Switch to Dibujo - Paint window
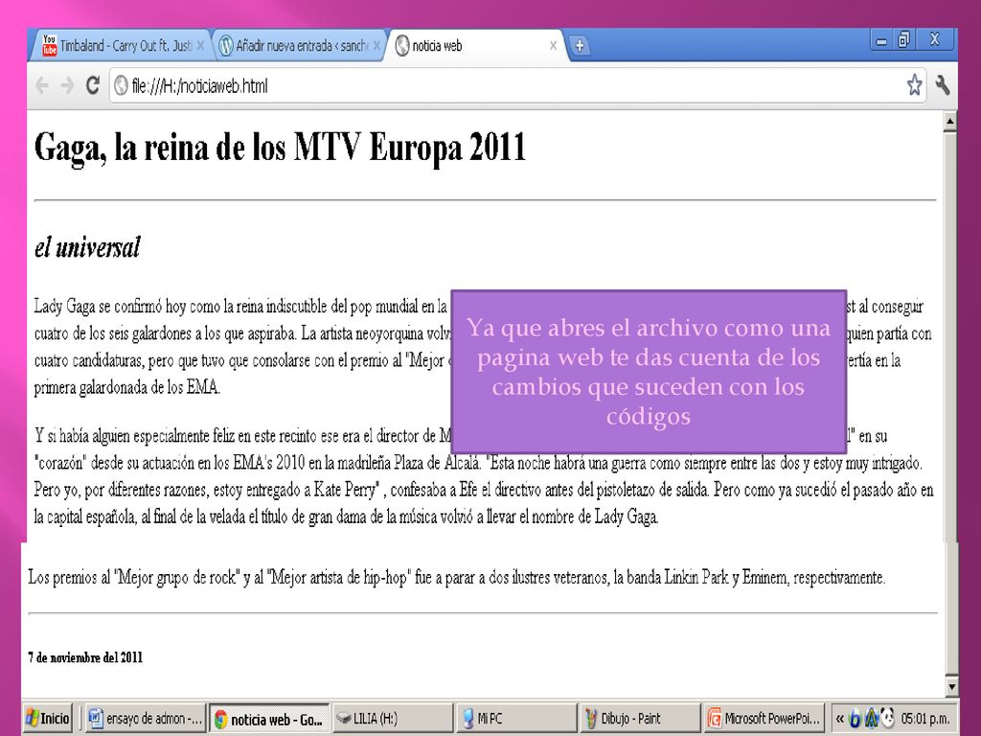981x736 pixels. pos(639,719)
